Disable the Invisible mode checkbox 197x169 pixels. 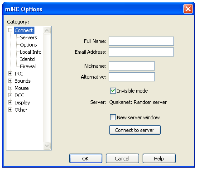pyautogui.click(x=113, y=91)
